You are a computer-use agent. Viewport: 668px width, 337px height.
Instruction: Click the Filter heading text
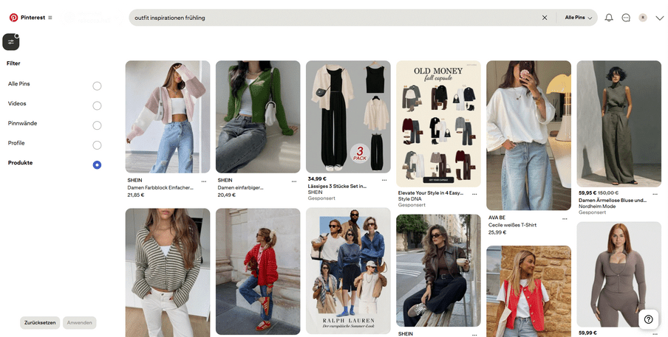(x=13, y=63)
